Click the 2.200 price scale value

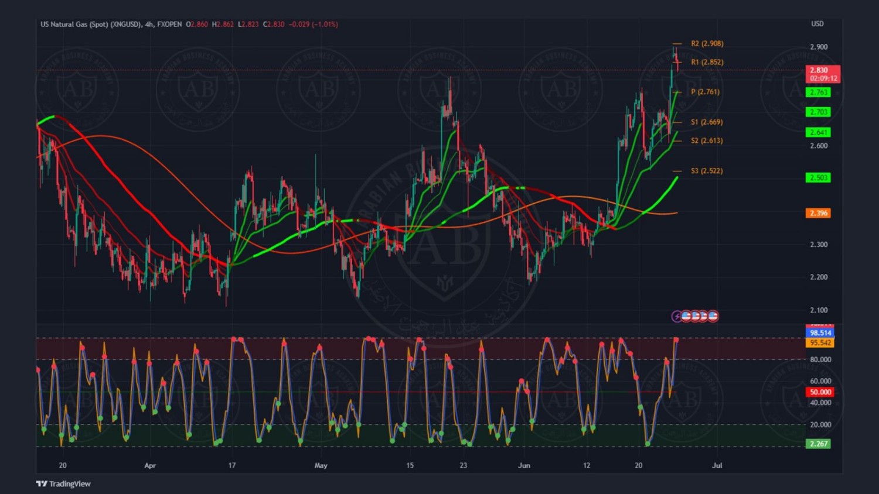pos(819,277)
